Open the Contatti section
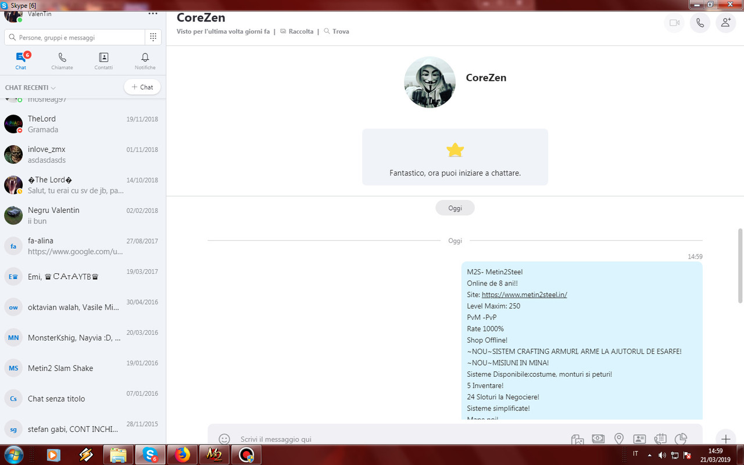Screen dimensions: 744x465 tap(103, 59)
